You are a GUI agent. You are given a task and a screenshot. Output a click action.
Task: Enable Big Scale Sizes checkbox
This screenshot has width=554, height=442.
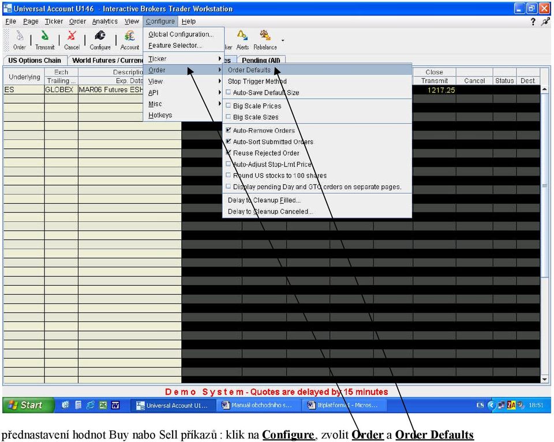pyautogui.click(x=229, y=117)
